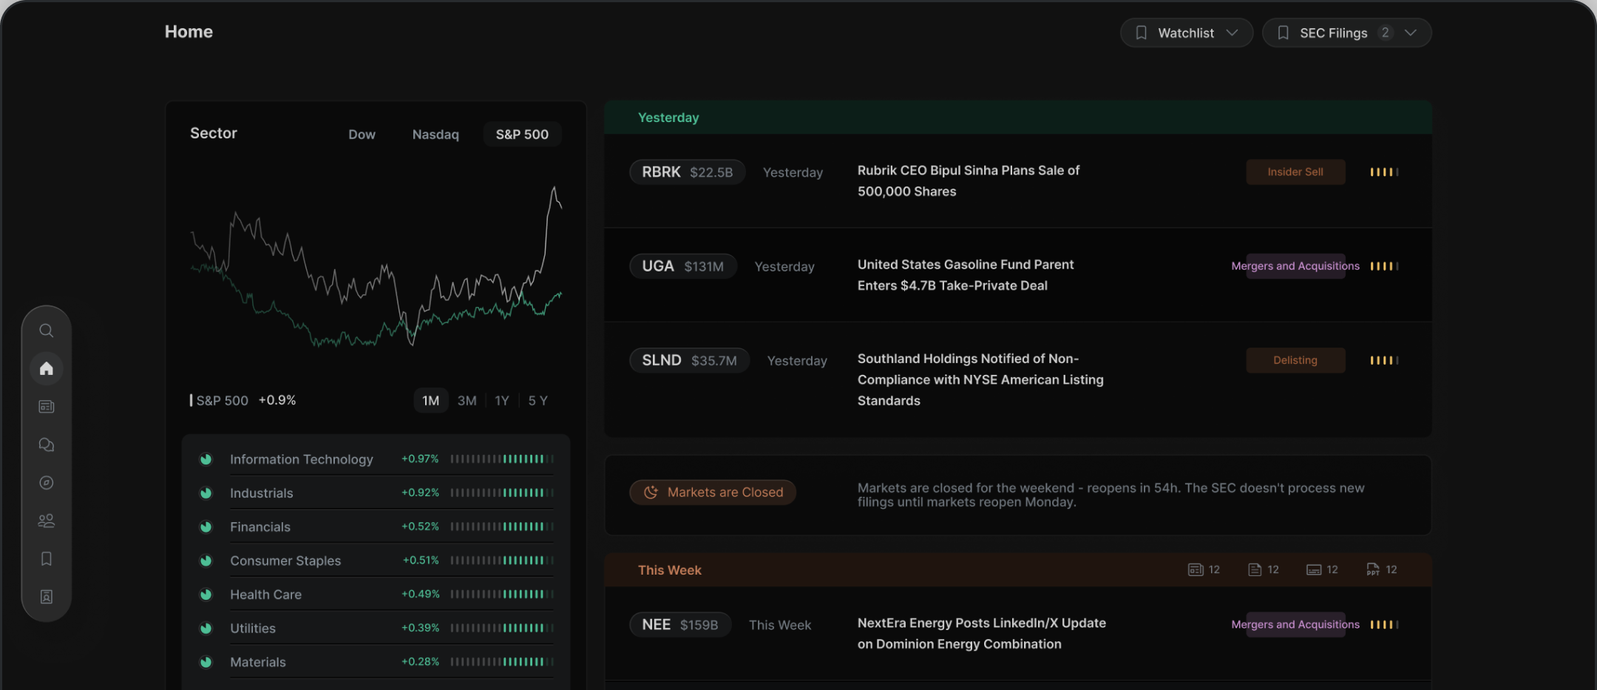
Task: Click the Insider Sell tag
Action: pos(1295,172)
